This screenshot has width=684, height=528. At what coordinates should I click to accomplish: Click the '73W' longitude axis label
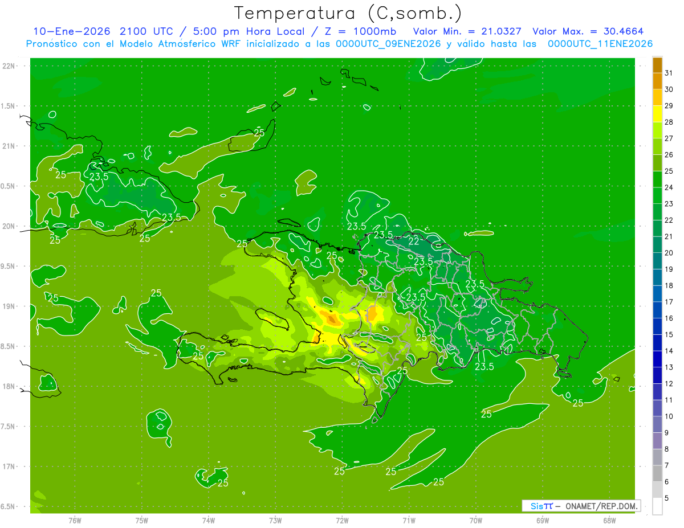click(x=275, y=520)
